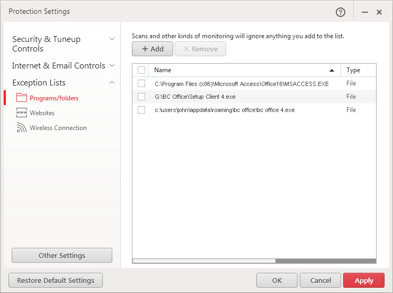Collapse the Exception Lists section
The image size is (393, 293).
click(112, 82)
